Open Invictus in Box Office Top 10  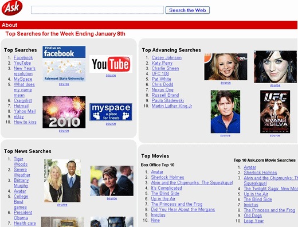coord(158,214)
